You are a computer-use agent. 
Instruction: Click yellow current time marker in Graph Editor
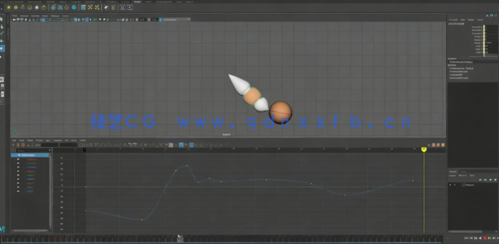pyautogui.click(x=424, y=149)
